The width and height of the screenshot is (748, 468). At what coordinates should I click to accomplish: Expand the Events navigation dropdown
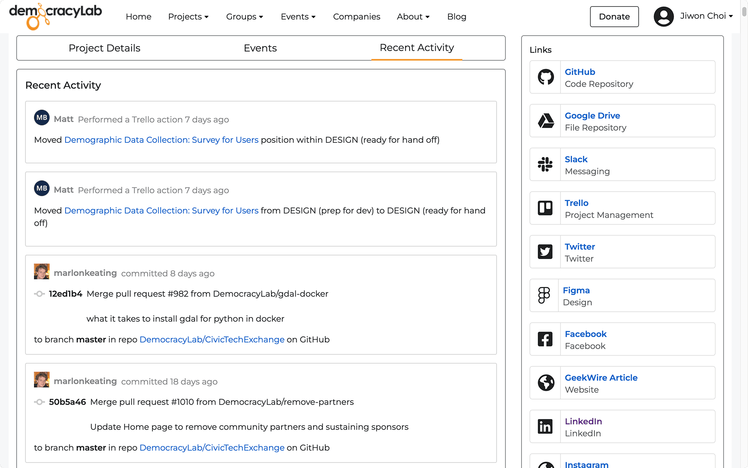tap(298, 17)
